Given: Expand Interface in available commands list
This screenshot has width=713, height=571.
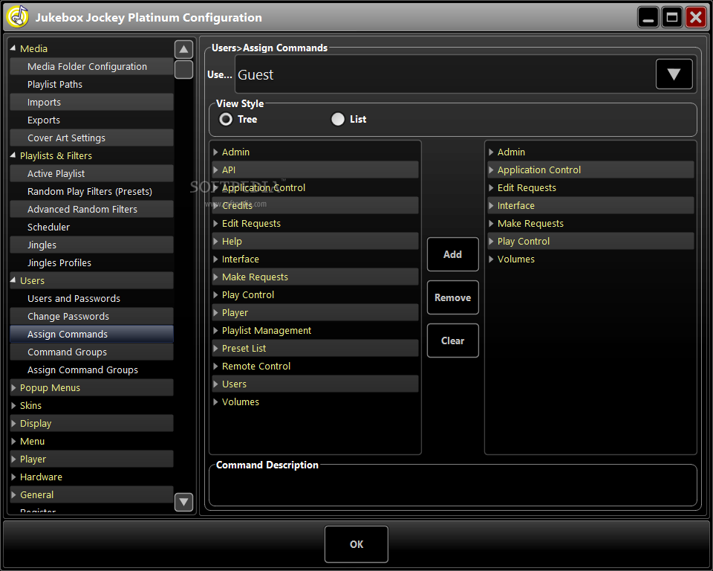Looking at the screenshot, I should click(x=216, y=259).
